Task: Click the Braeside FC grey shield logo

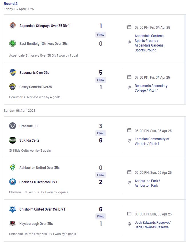Action: click(x=13, y=126)
